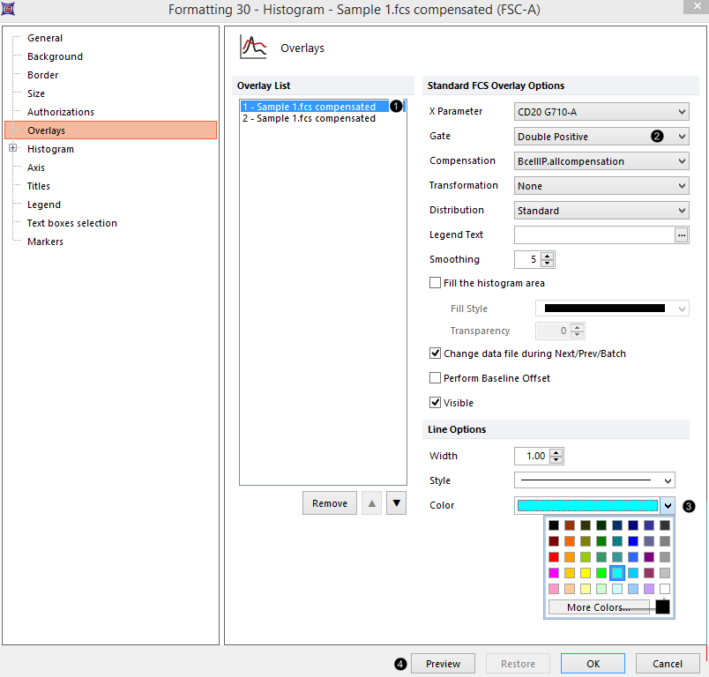The height and width of the screenshot is (677, 709).
Task: Uncheck the Visible checkbox
Action: pos(435,403)
